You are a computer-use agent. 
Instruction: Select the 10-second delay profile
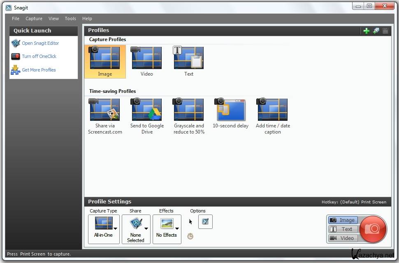pyautogui.click(x=230, y=110)
